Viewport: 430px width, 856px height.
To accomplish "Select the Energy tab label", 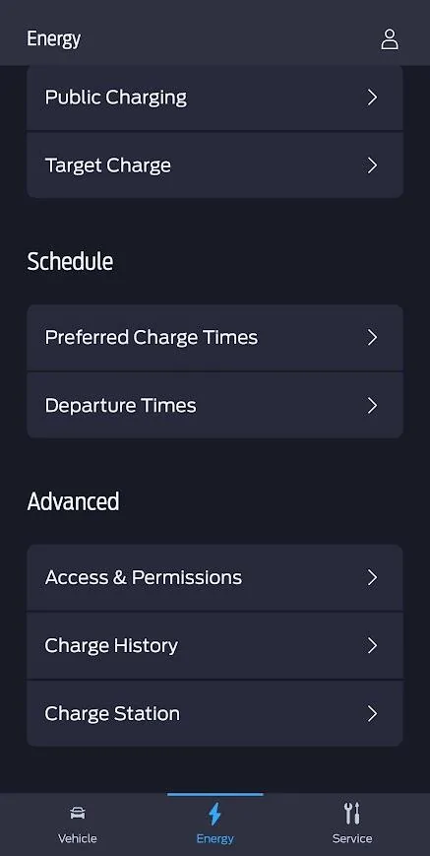I will click(215, 839).
